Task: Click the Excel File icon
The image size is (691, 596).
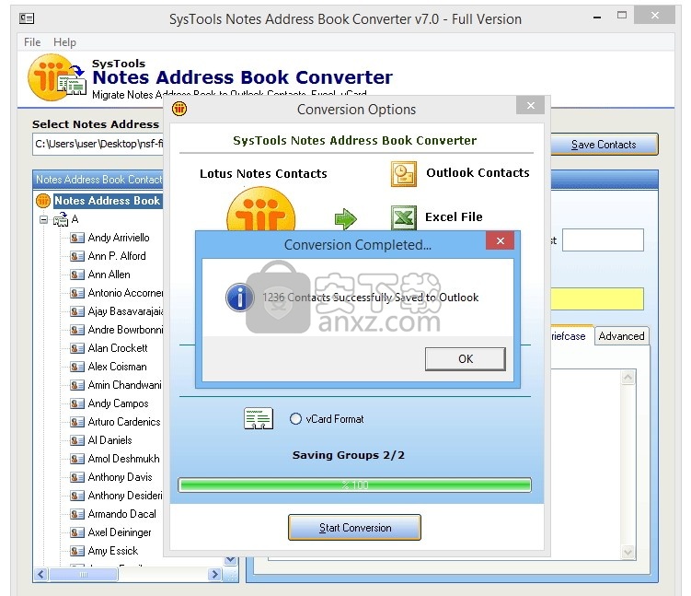Action: click(x=403, y=217)
